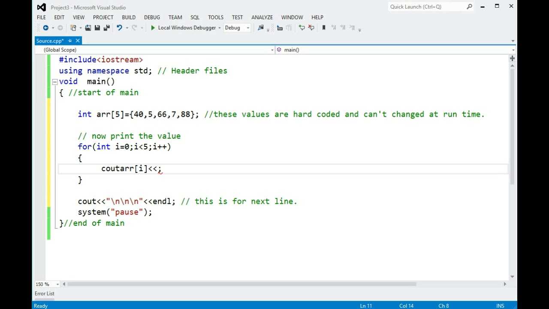Screen dimensions: 549x309
Task: Click the system("pause"); code line
Action: (115, 212)
